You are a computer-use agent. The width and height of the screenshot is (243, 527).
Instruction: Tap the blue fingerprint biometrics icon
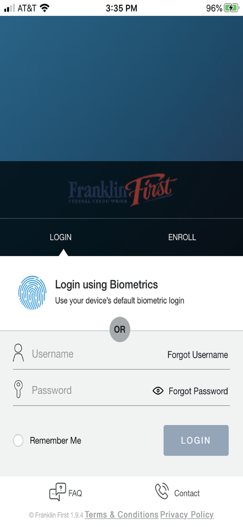tap(32, 292)
